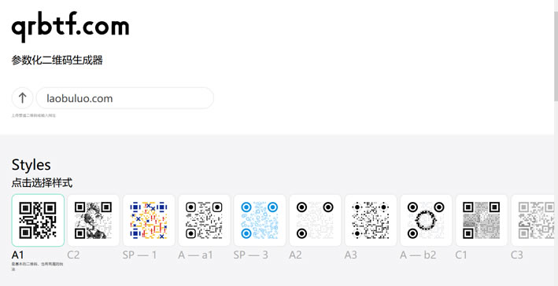The height and width of the screenshot is (286, 558).
Task: Choose the faded C3 QR style
Action: pos(533,220)
